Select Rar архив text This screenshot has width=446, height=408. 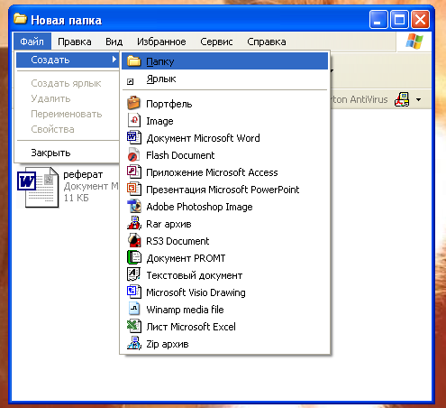(168, 224)
